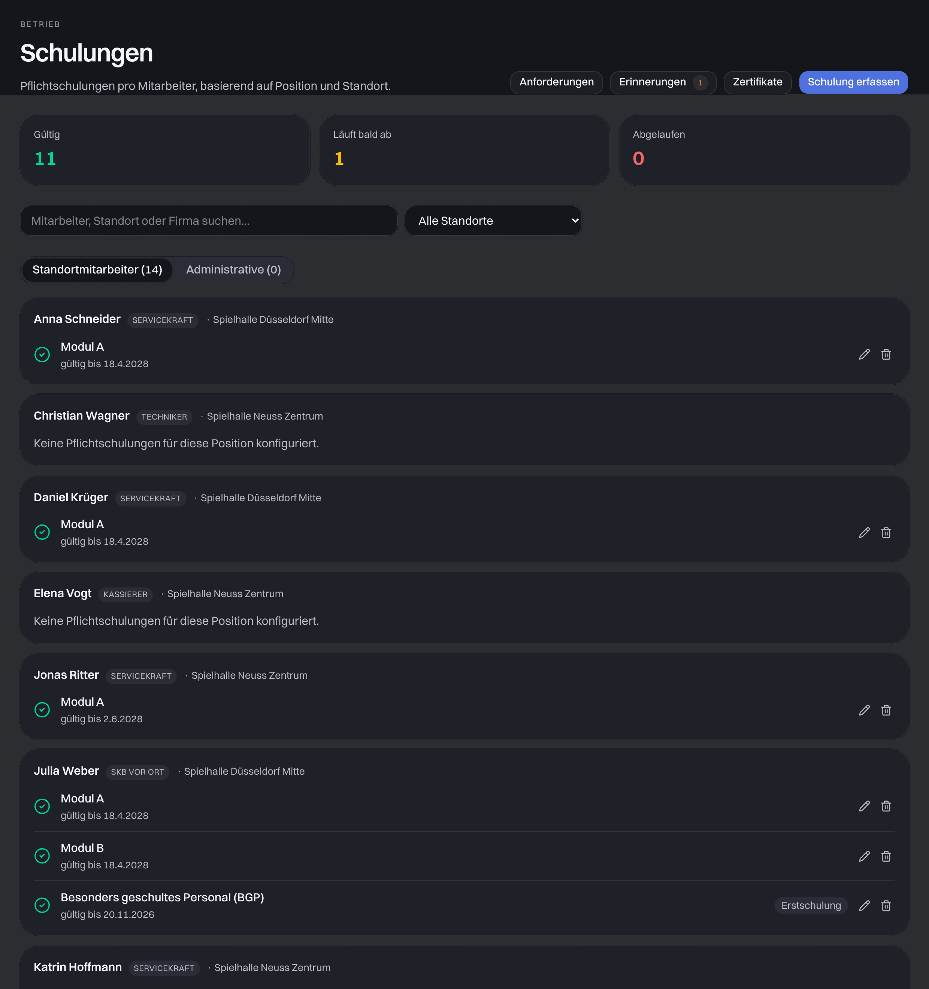Click the Erstschulung tag on BGP row
The height and width of the screenshot is (989, 929).
pos(811,905)
